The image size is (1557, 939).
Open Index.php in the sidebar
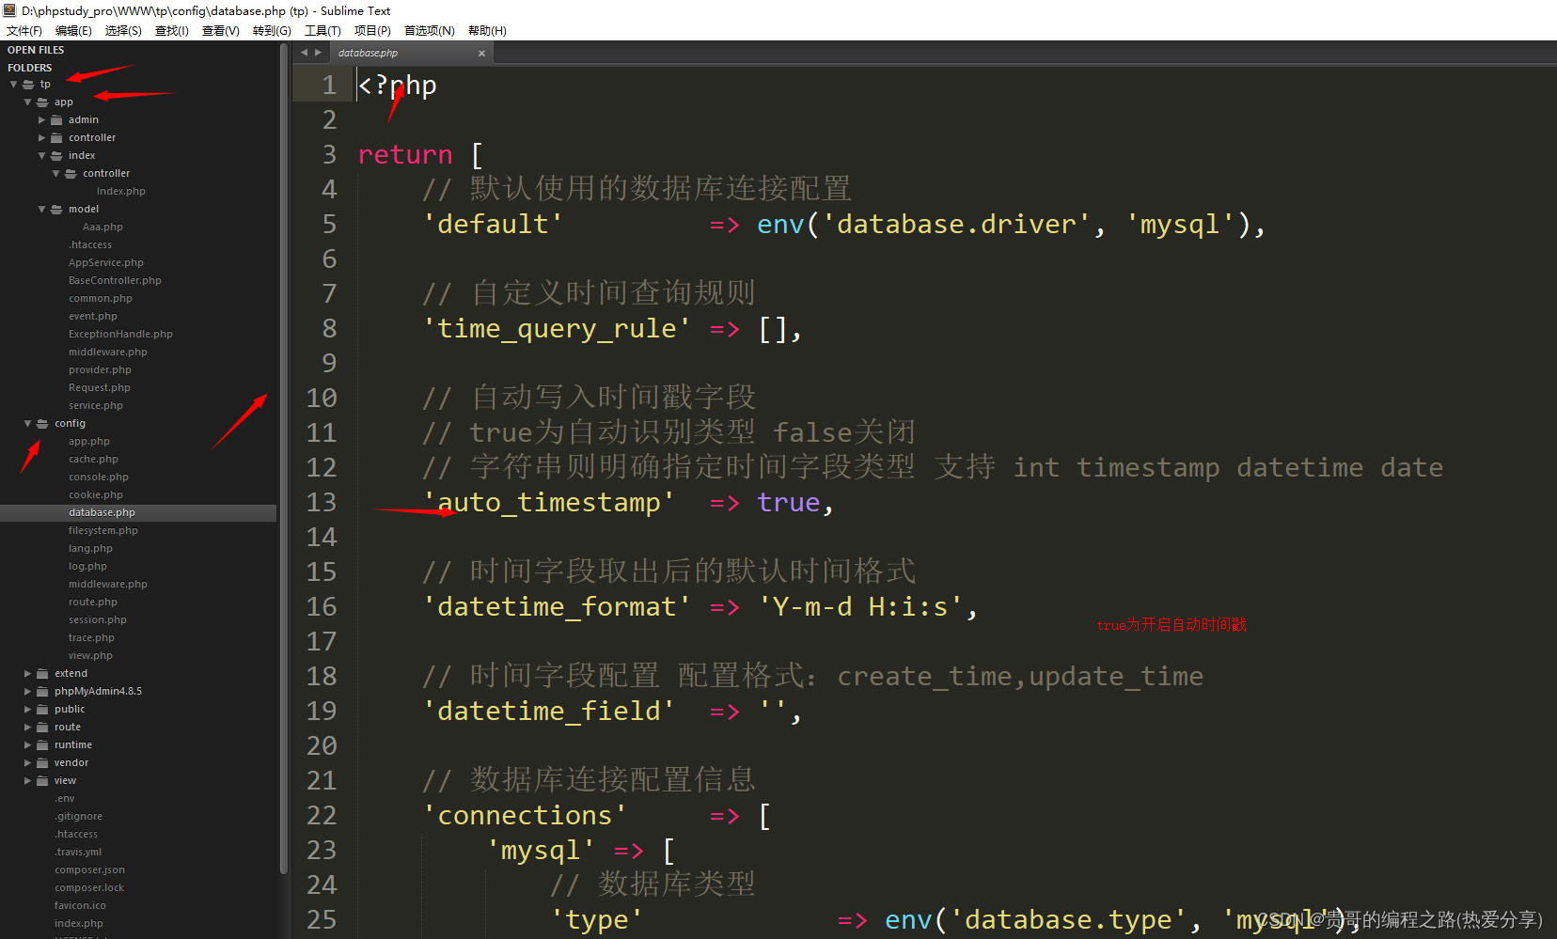pos(121,192)
